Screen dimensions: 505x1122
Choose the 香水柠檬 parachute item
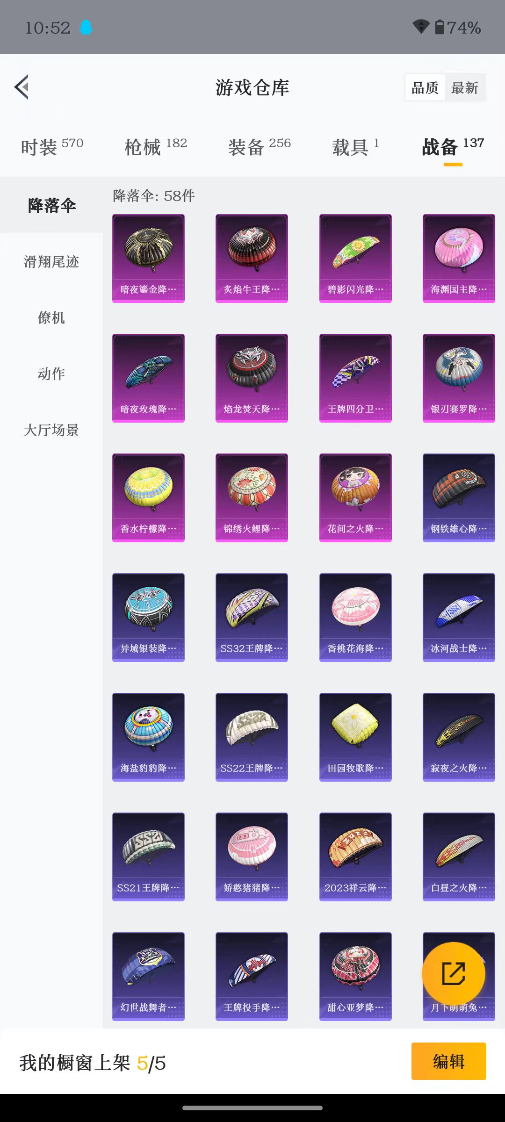click(148, 498)
